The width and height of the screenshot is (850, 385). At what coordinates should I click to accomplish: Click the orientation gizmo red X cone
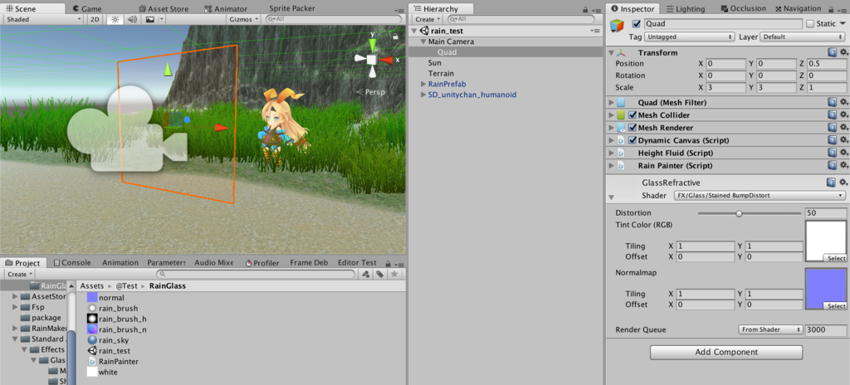coord(386,60)
